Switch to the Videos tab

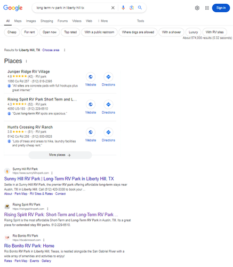coord(77,21)
